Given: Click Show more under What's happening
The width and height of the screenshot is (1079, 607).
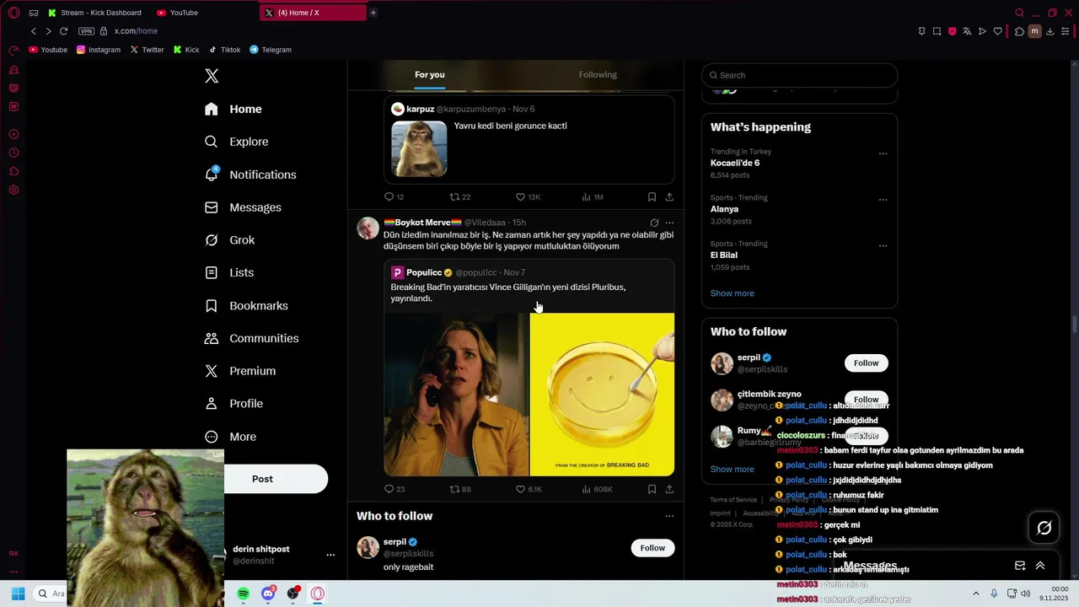Looking at the screenshot, I should tap(733, 293).
